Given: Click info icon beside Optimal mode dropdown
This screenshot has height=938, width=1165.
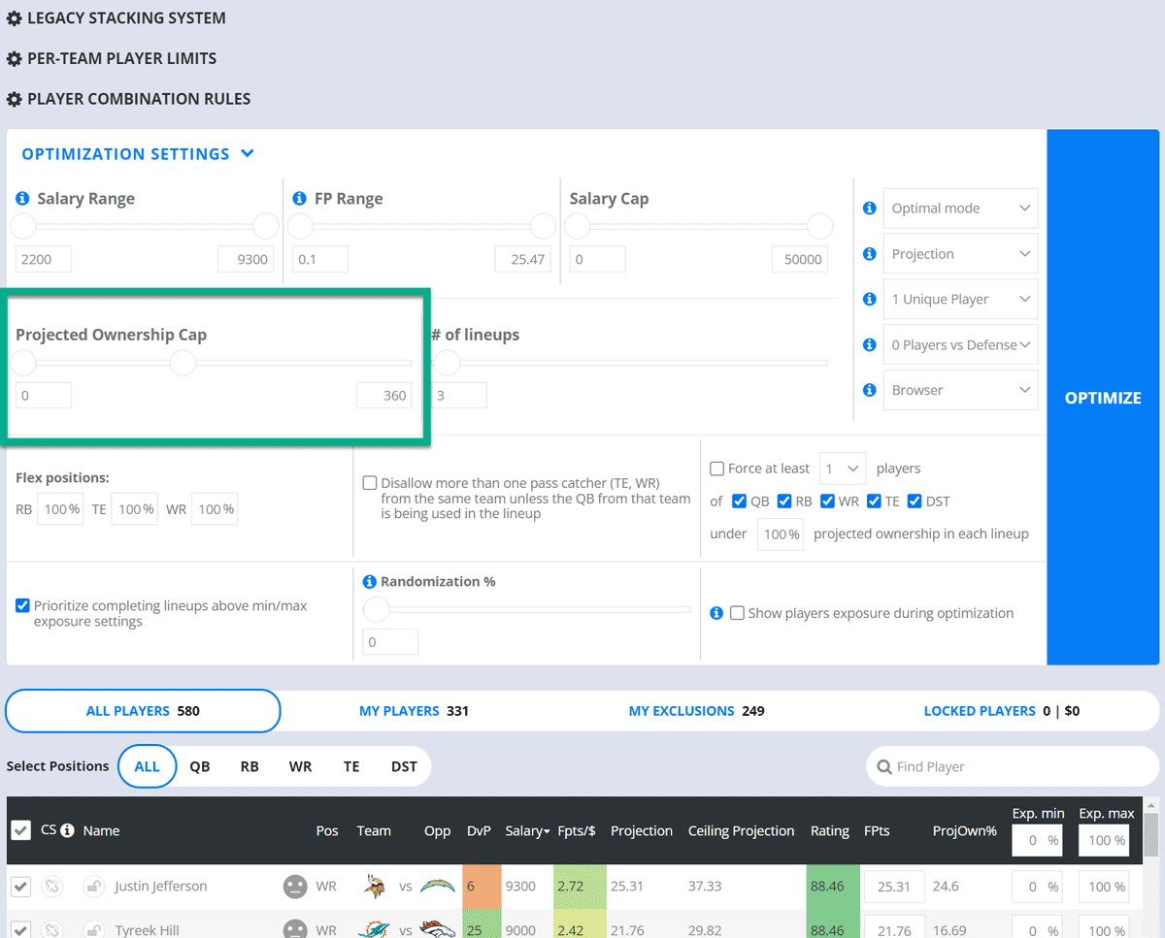Looking at the screenshot, I should tap(870, 209).
